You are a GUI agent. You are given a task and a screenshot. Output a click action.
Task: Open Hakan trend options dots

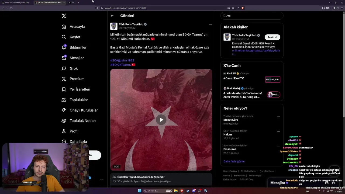point(278,131)
